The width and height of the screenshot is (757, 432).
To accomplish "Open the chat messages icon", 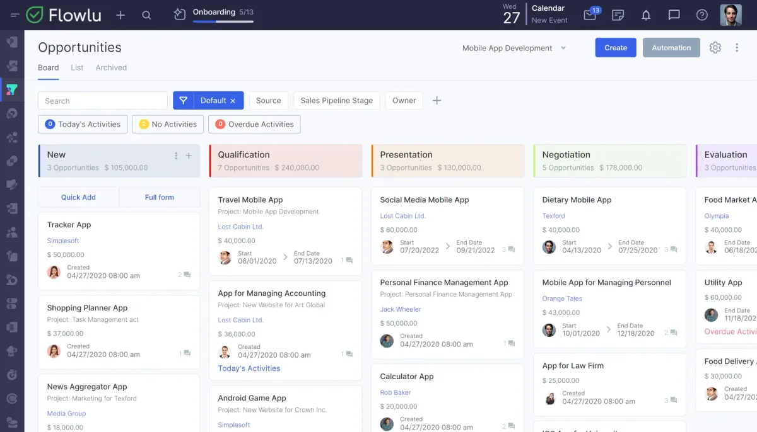I will click(x=674, y=15).
